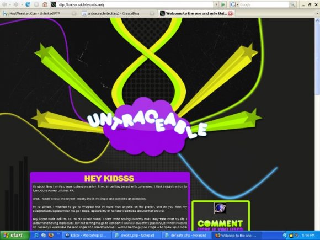Click the HEY KIDSSS post heading
Screen dimensions: 320x240
pos(109,178)
